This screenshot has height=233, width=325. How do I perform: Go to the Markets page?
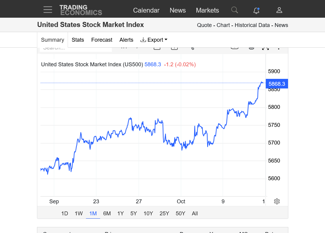pyautogui.click(x=207, y=10)
